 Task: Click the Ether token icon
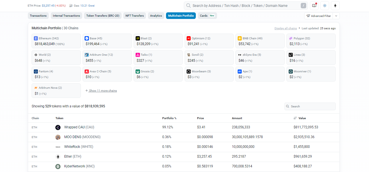point(58,157)
